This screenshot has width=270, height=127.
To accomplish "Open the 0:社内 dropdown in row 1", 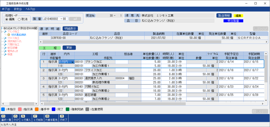I will [73, 62].
